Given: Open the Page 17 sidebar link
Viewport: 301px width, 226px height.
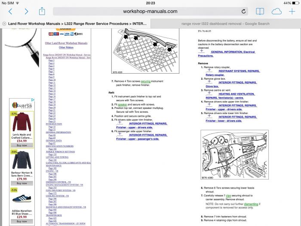Looking at the screenshot, I should click(x=52, y=99).
